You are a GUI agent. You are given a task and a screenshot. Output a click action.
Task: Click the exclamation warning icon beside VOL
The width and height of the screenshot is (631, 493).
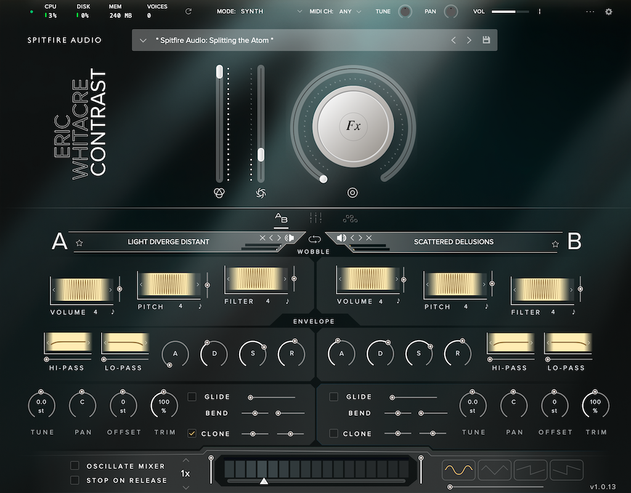tap(539, 12)
